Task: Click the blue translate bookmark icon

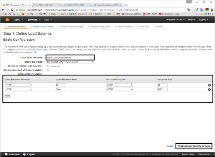Action: pyautogui.click(x=14, y=14)
